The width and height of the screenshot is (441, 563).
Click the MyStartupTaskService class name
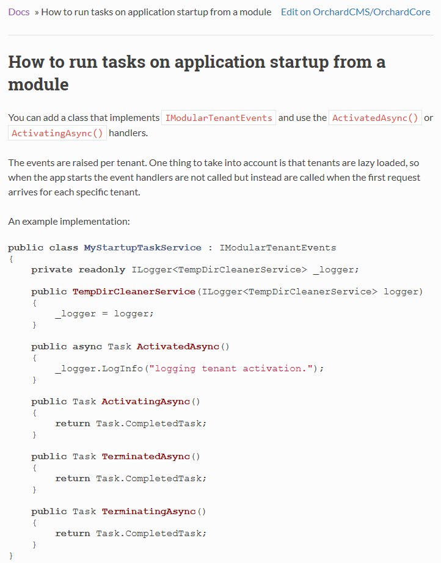(142, 248)
